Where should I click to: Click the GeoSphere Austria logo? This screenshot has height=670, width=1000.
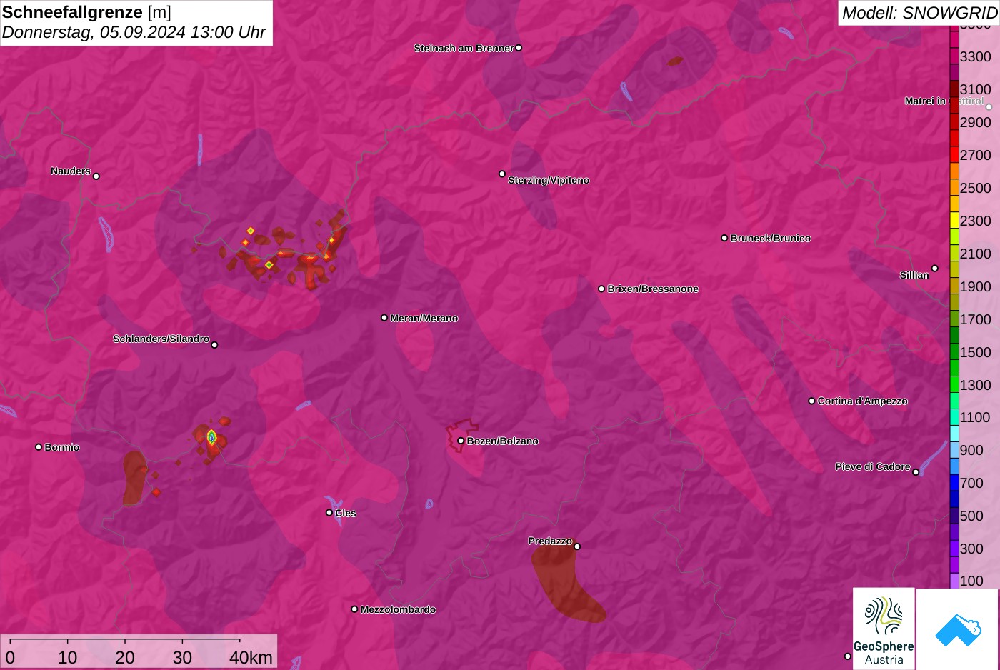tap(884, 629)
